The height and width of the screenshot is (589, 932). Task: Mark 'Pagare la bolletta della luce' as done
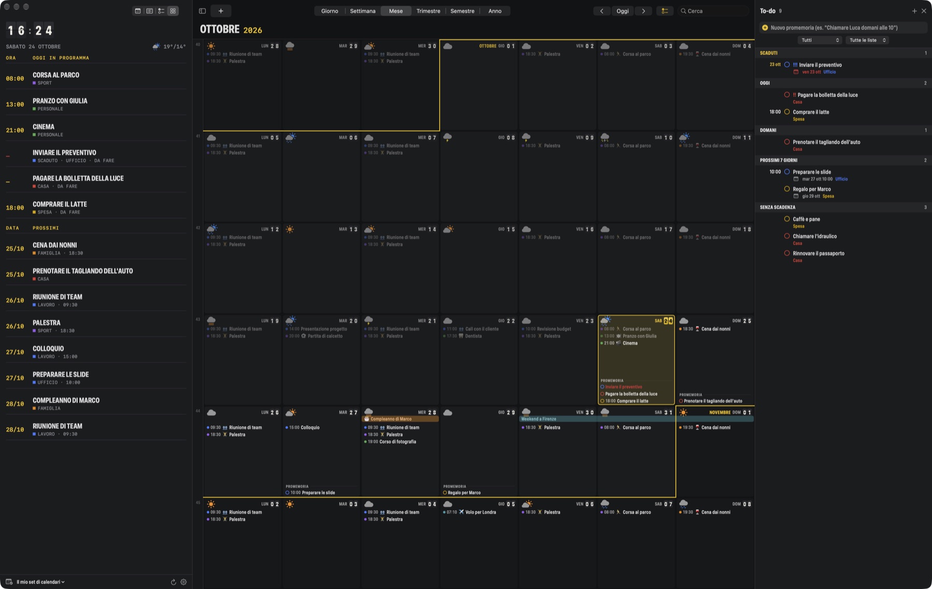787,95
